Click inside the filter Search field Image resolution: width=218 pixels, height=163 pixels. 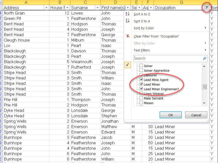(x=168, y=58)
